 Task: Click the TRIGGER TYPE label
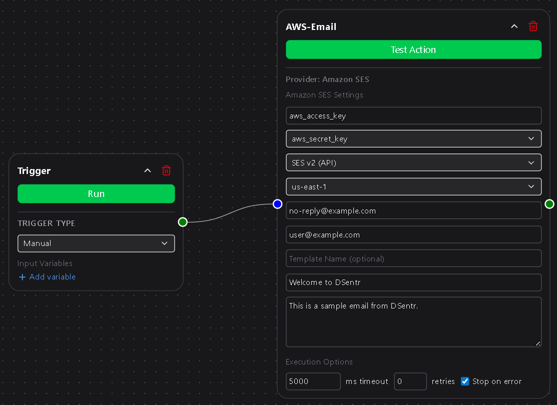pos(46,223)
